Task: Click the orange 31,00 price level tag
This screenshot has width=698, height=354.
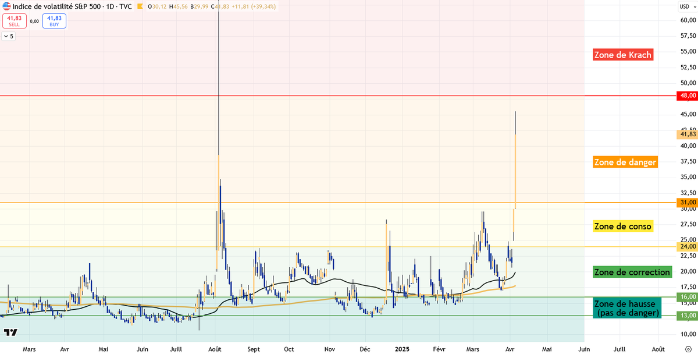Action: [x=688, y=203]
